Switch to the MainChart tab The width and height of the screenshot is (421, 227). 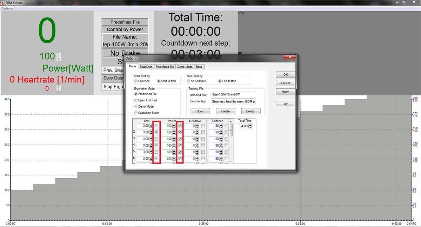146,67
